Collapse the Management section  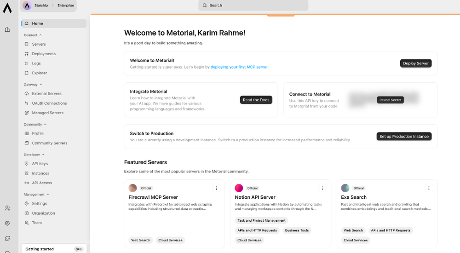pos(36,194)
